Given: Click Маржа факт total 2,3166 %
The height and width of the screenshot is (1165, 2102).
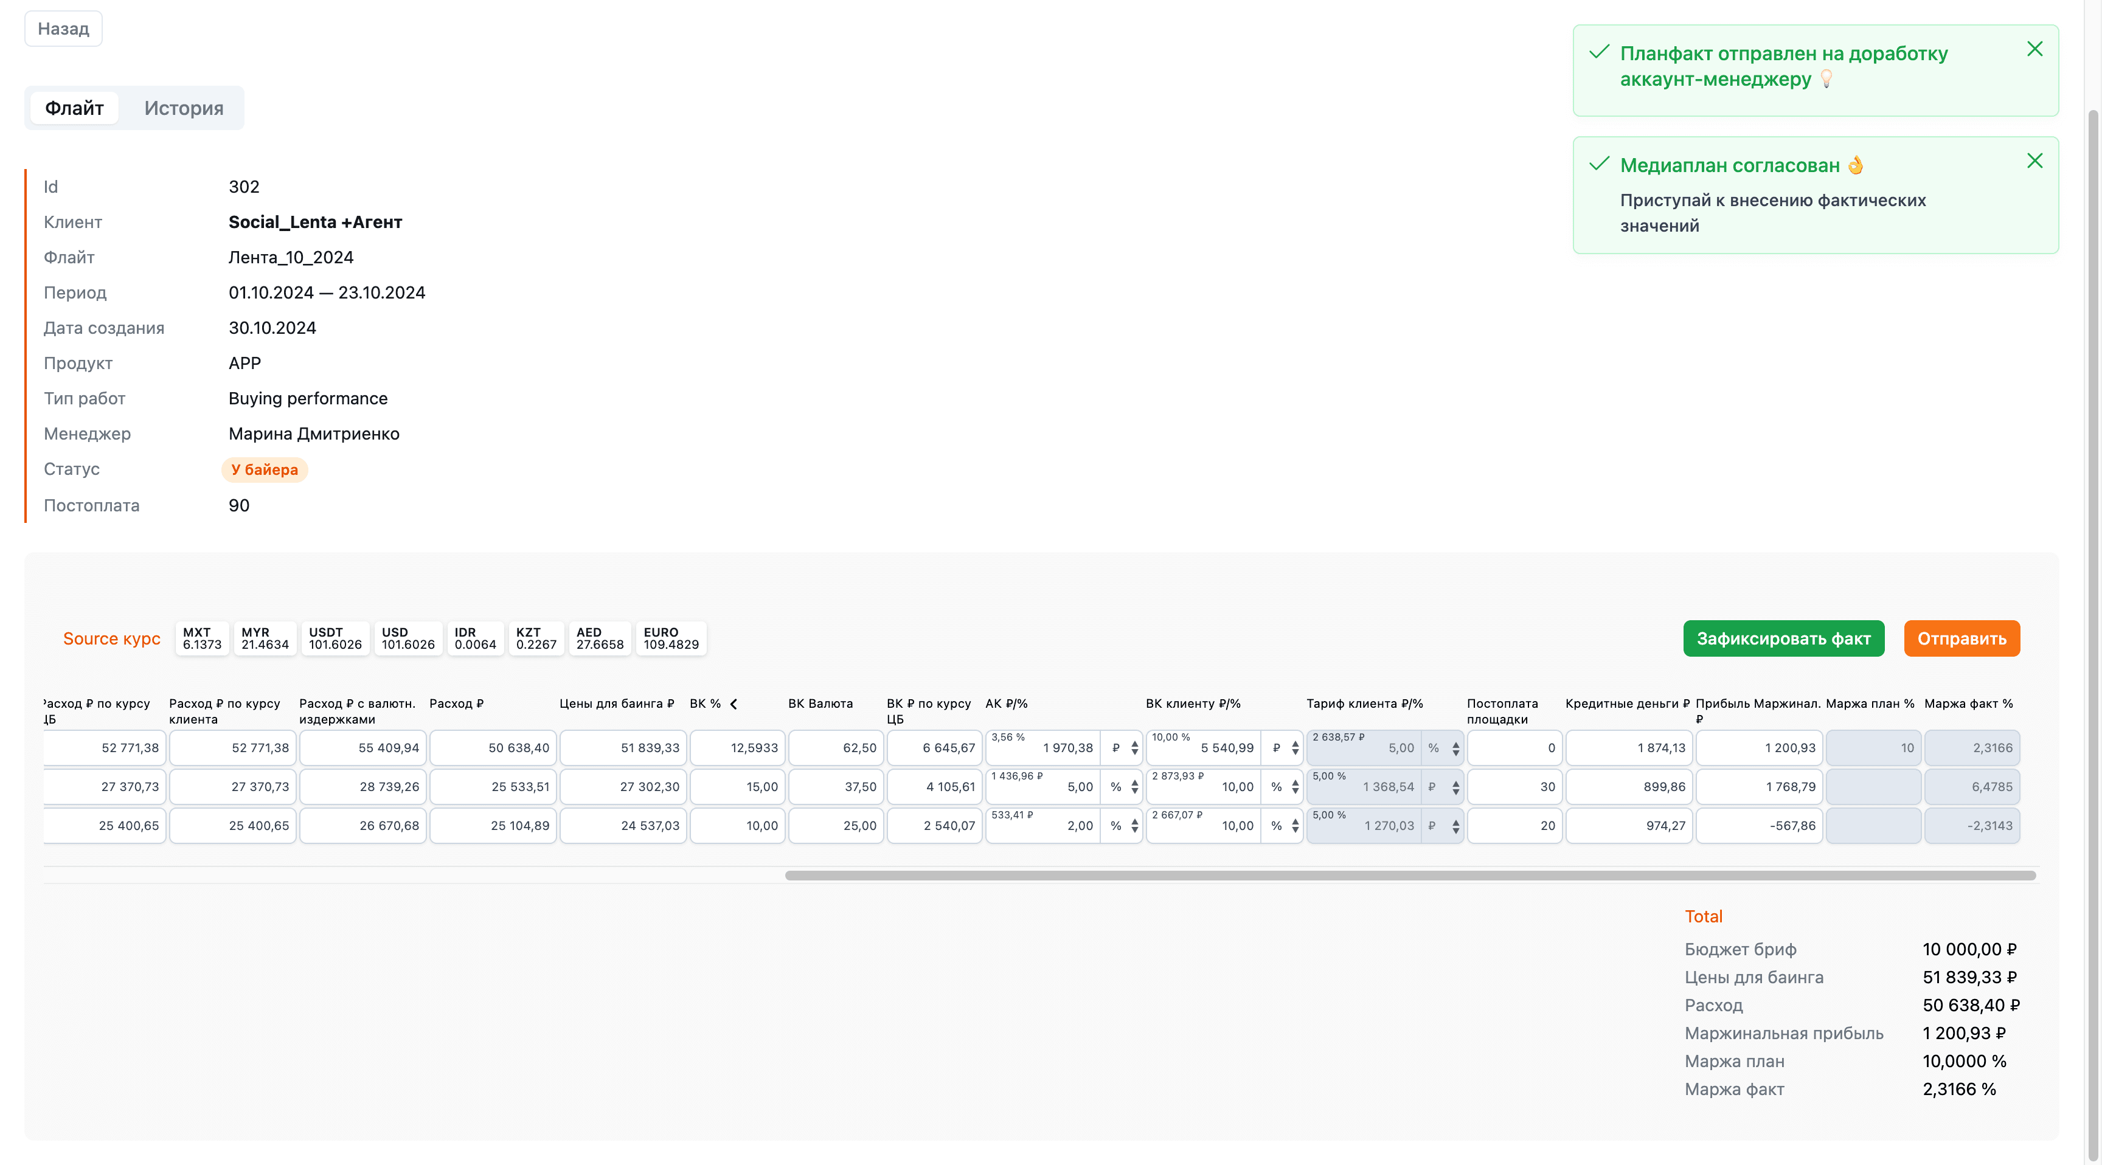Looking at the screenshot, I should (1959, 1089).
